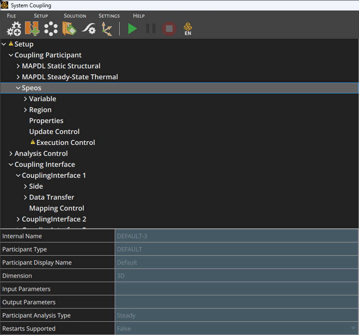Click the warning icon beside Setup
Screen dimensions: 359x335
click(x=11, y=44)
